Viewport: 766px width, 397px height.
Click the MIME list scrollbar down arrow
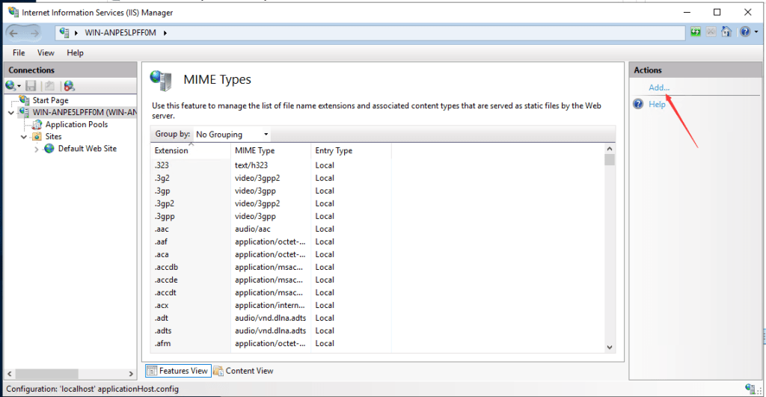(x=610, y=347)
